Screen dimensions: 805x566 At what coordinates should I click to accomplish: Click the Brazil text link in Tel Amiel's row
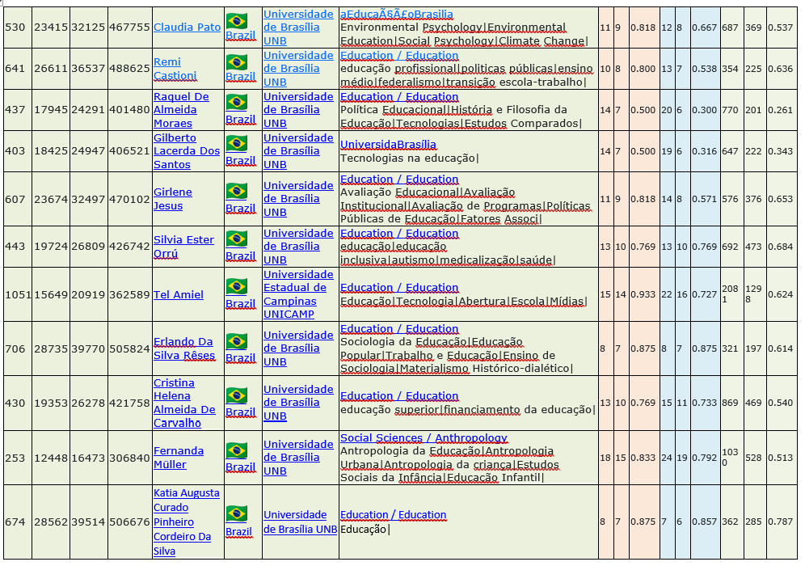pos(240,304)
